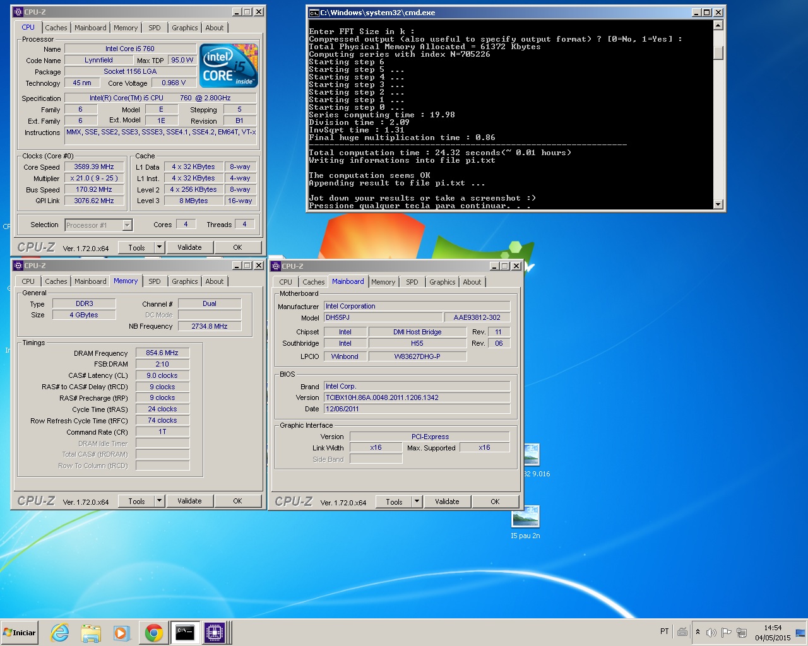The height and width of the screenshot is (646, 808).
Task: Click the volume speaker tray icon
Action: [711, 632]
